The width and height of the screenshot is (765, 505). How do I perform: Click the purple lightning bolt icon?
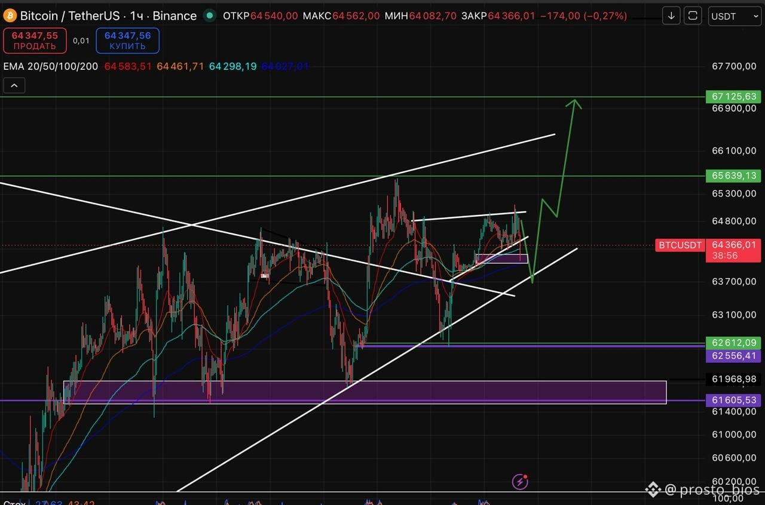[x=521, y=481]
